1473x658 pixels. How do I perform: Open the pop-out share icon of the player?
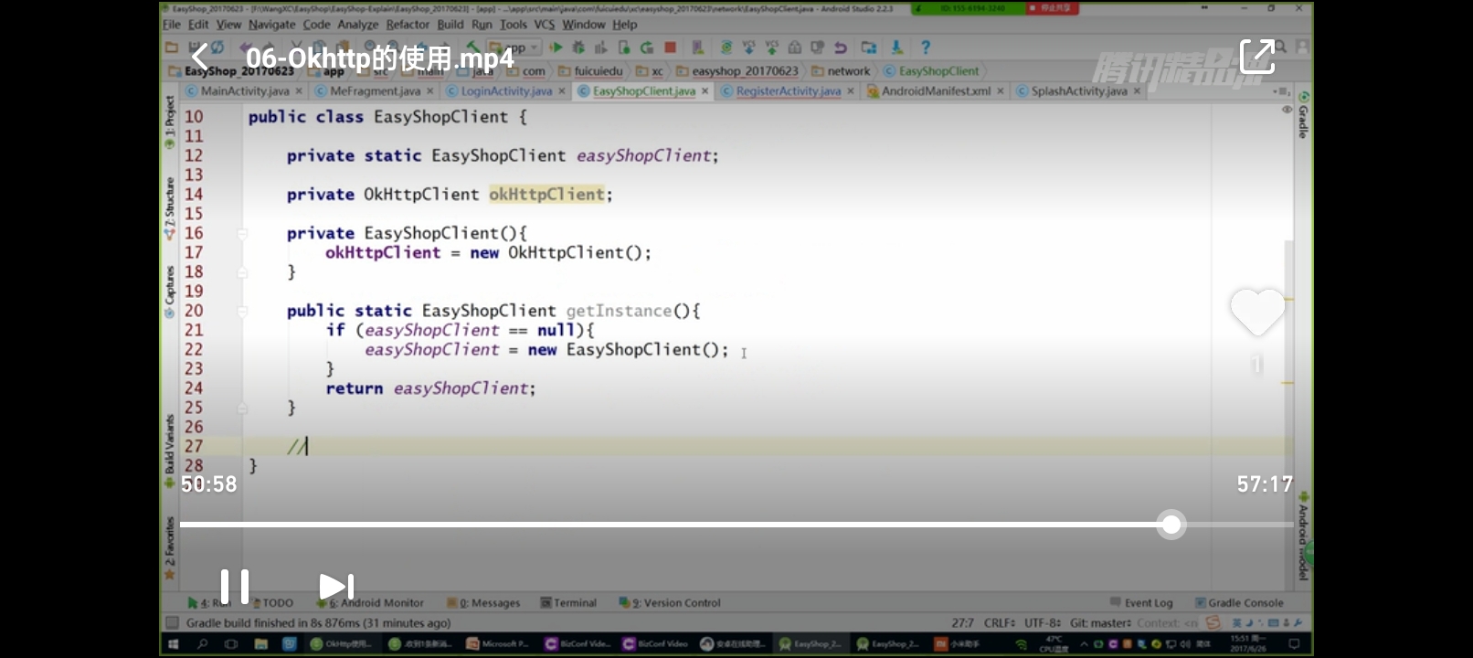tap(1256, 57)
